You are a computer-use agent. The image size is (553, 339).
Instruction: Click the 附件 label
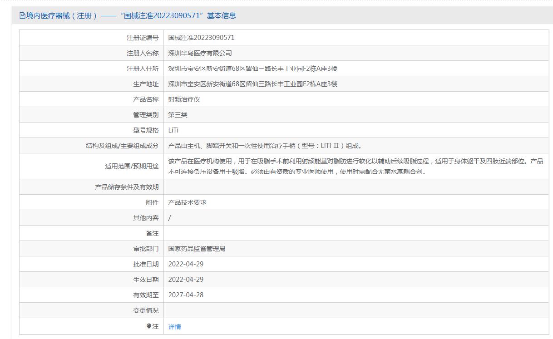(x=152, y=202)
